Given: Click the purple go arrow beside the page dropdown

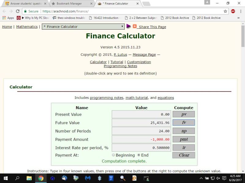Looking at the screenshot, I should click(128, 26).
